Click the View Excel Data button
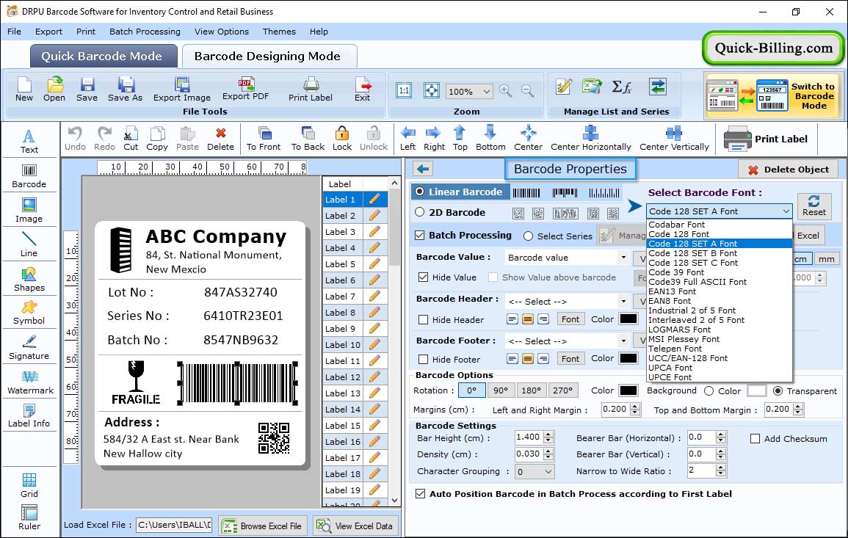Image resolution: width=848 pixels, height=538 pixels. click(x=355, y=526)
